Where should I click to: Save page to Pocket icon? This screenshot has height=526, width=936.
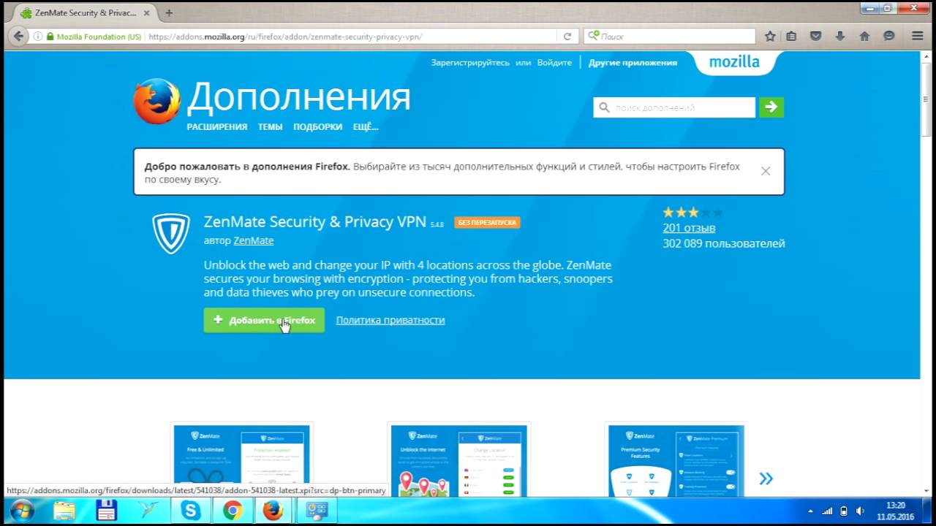click(816, 36)
